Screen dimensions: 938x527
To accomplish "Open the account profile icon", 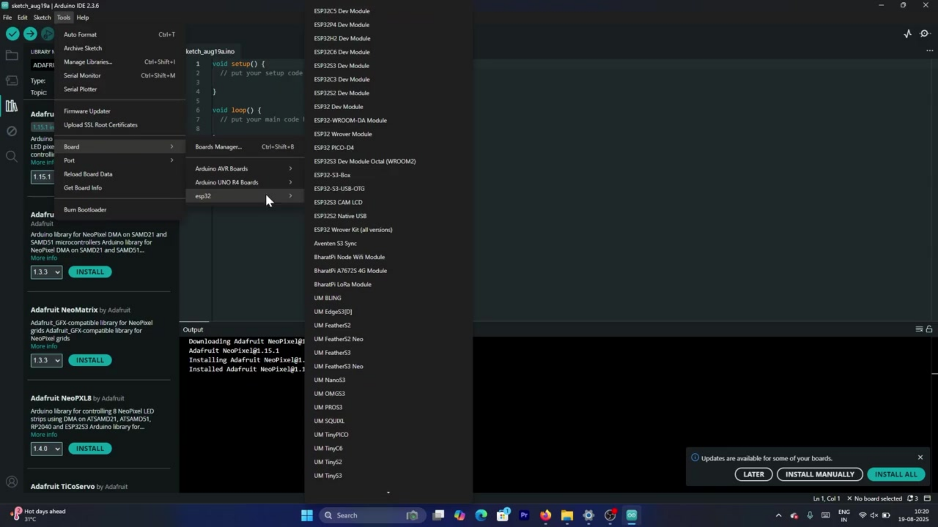I will coord(12,482).
